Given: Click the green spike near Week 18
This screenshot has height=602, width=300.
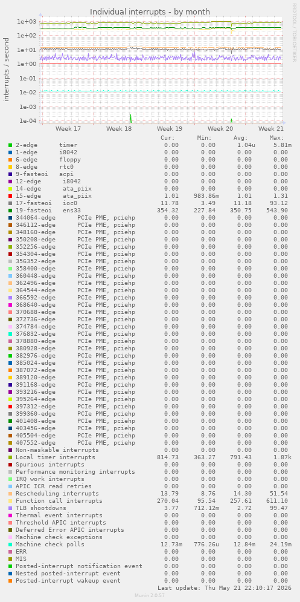Looking at the screenshot, I should [x=130, y=118].
